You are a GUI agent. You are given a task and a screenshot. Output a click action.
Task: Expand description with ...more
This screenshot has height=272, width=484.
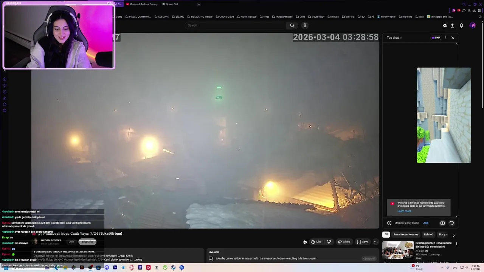pos(138,260)
